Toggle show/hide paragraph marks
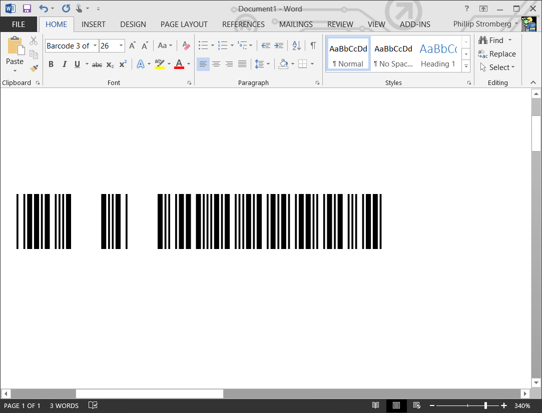The height and width of the screenshot is (413, 542). (313, 45)
